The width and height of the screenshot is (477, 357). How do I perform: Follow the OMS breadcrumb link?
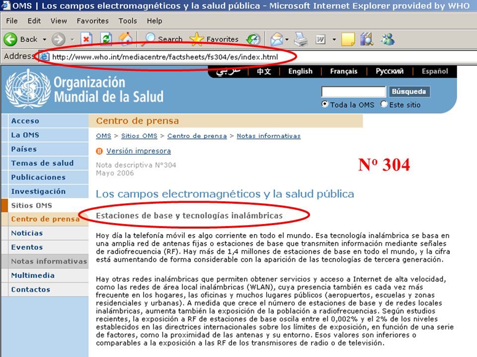click(103, 136)
